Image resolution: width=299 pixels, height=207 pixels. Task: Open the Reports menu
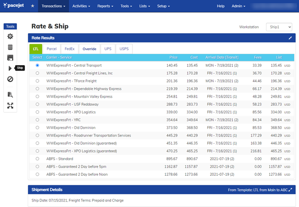[x=105, y=6]
